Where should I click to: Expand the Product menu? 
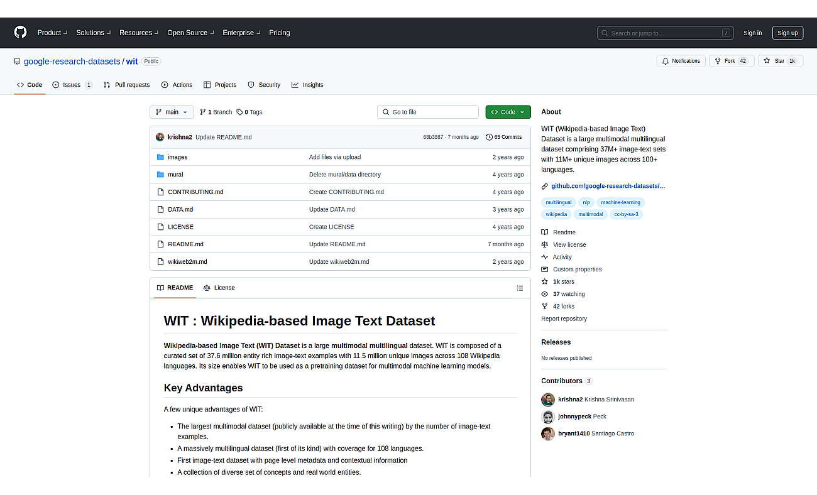click(52, 33)
